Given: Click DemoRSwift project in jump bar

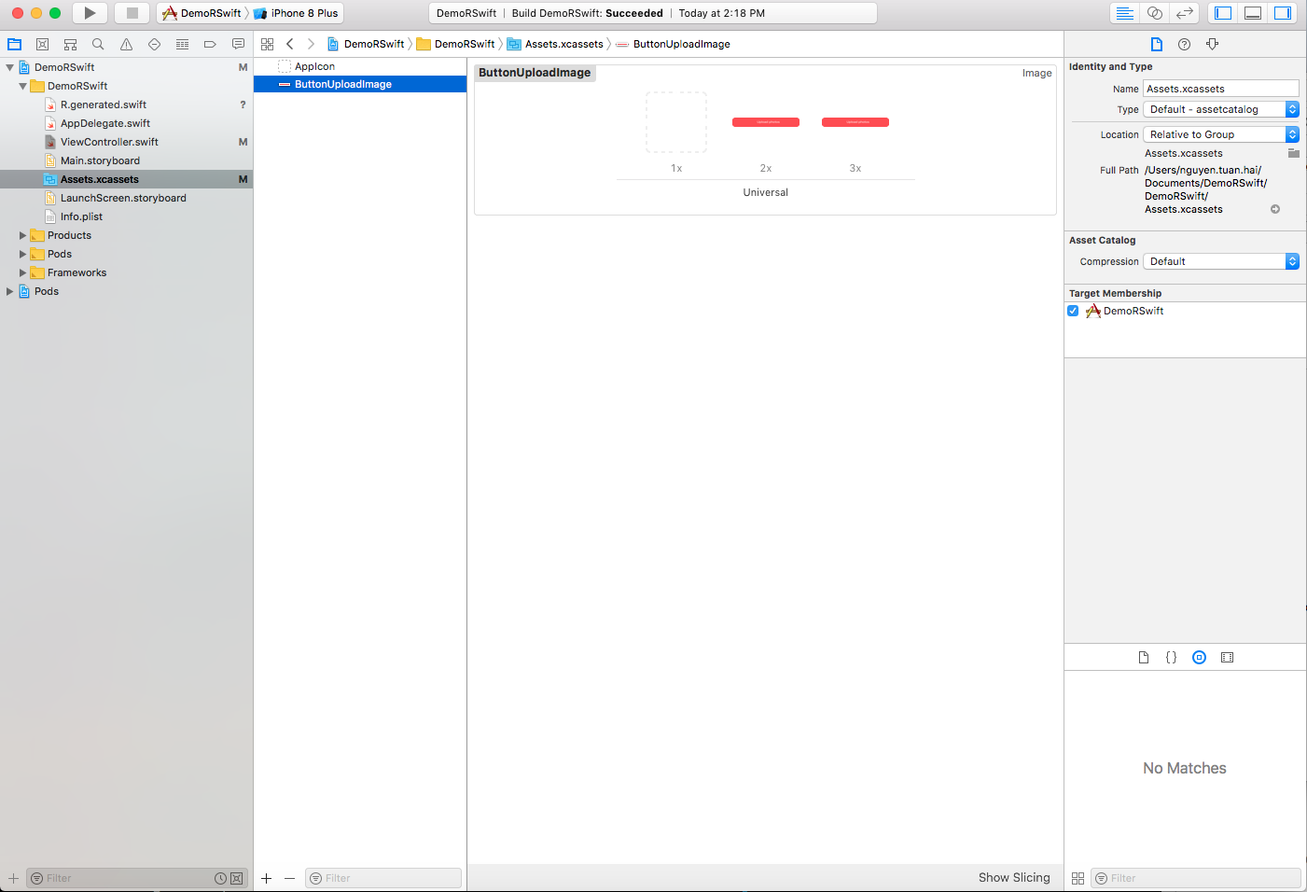Looking at the screenshot, I should 366,44.
